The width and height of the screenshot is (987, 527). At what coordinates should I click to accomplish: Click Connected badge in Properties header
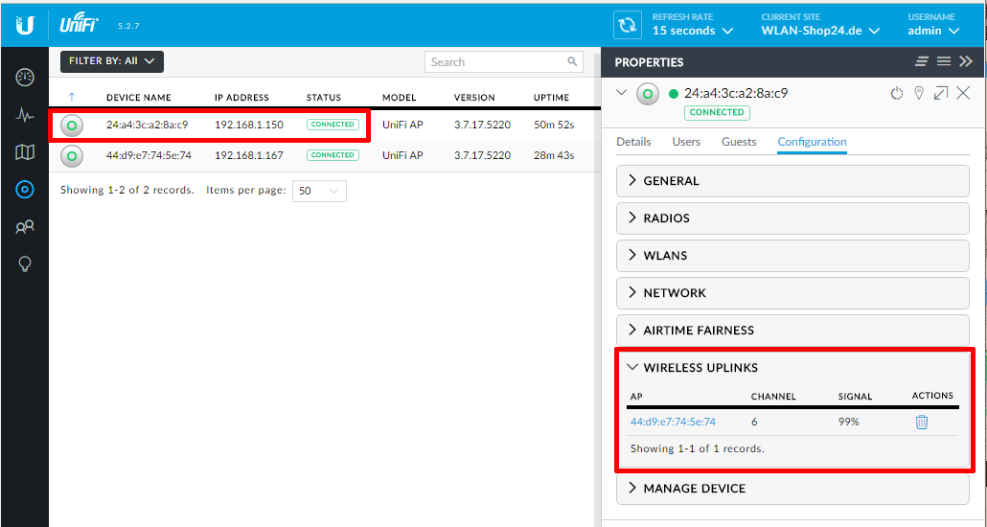pyautogui.click(x=717, y=113)
